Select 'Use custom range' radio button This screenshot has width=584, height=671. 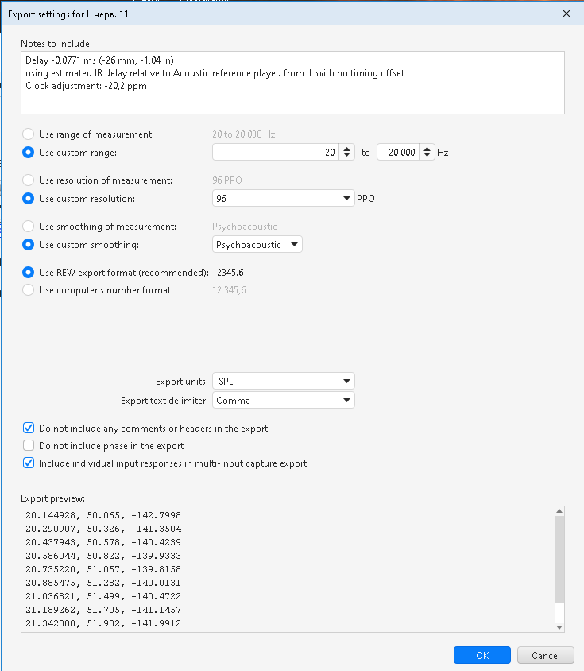pos(29,153)
